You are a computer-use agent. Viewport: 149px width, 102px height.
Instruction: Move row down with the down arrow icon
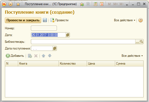50,56
